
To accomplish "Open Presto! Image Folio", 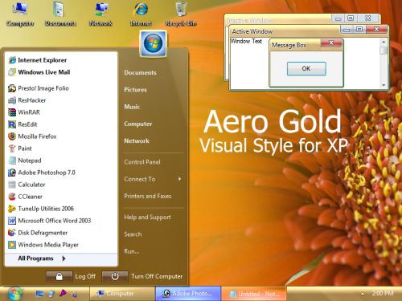I will (39, 88).
